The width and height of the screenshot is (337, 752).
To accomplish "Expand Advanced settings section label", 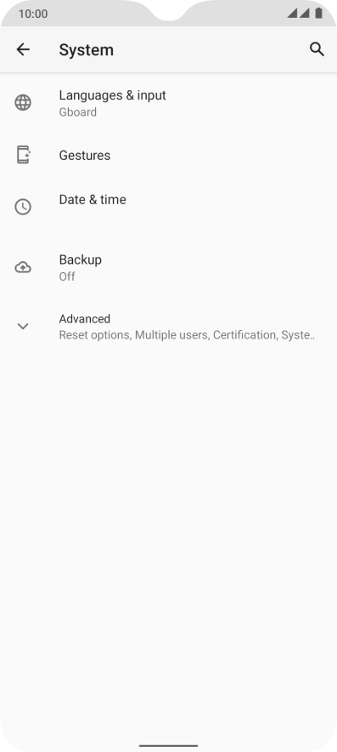I will 85,319.
